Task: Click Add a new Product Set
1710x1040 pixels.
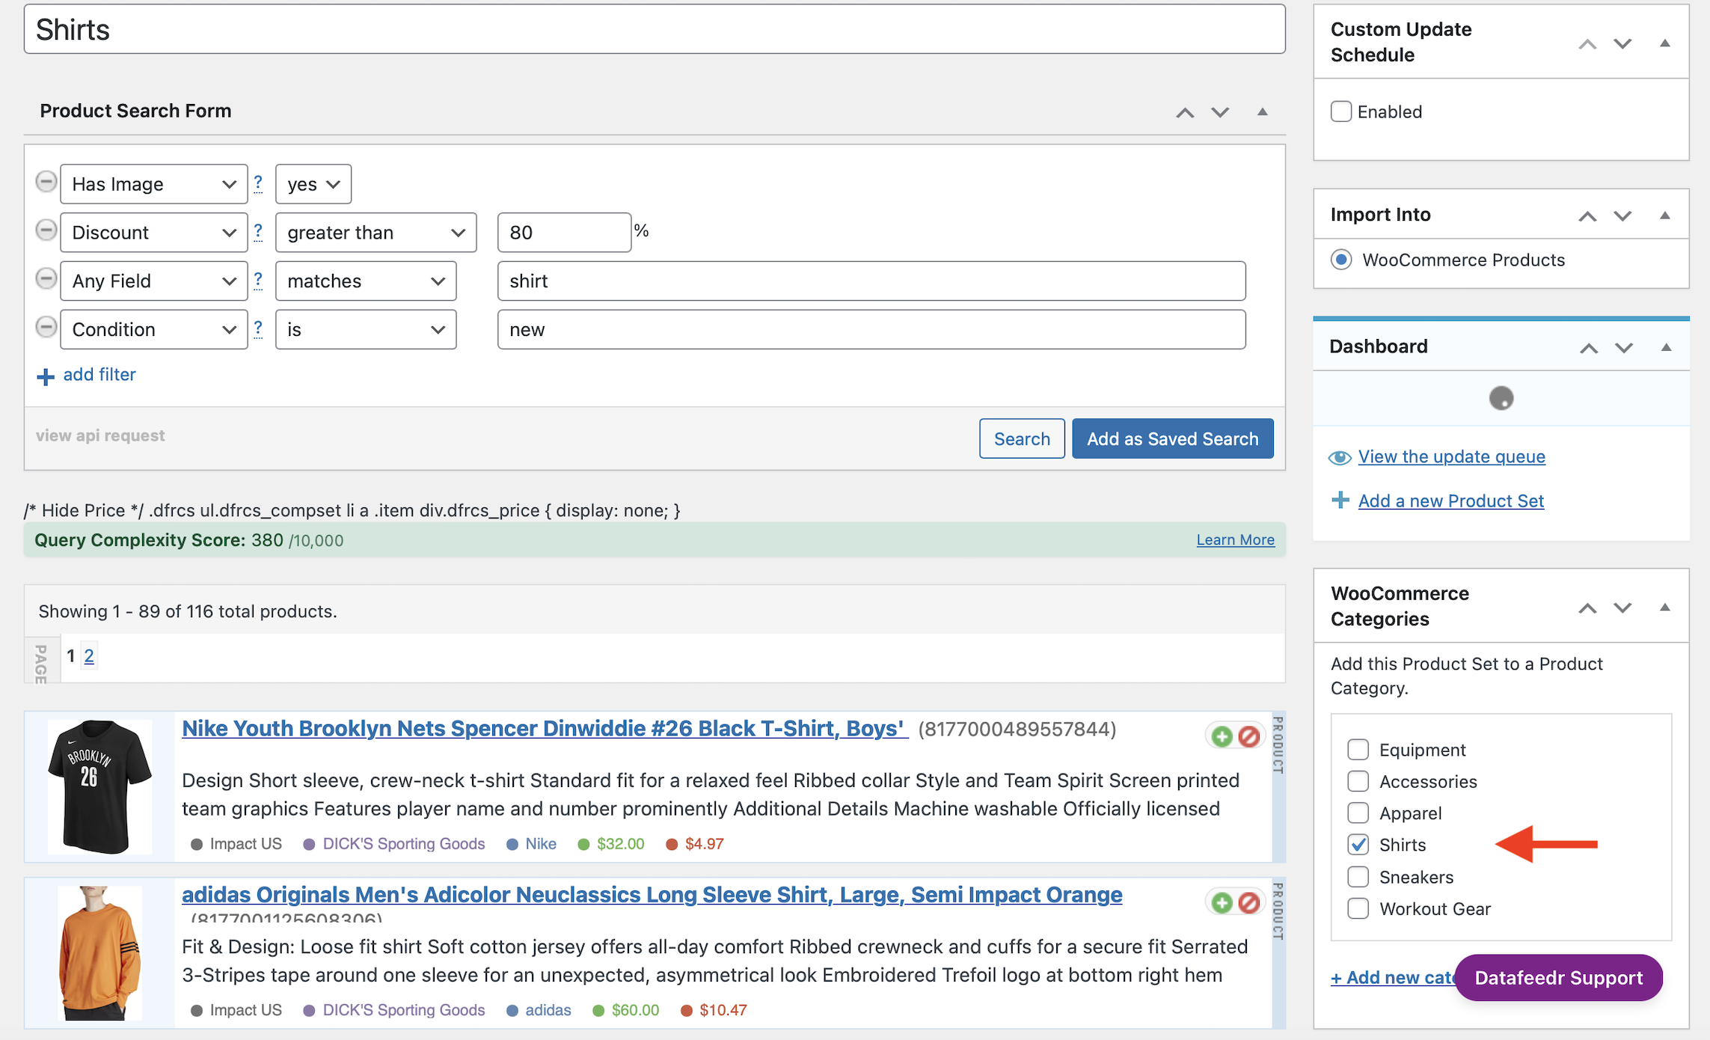Action: (1451, 501)
